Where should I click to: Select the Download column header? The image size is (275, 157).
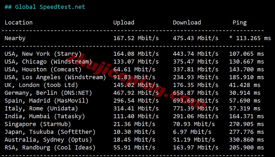(187, 23)
